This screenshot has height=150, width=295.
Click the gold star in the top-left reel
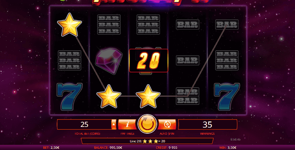point(70,25)
